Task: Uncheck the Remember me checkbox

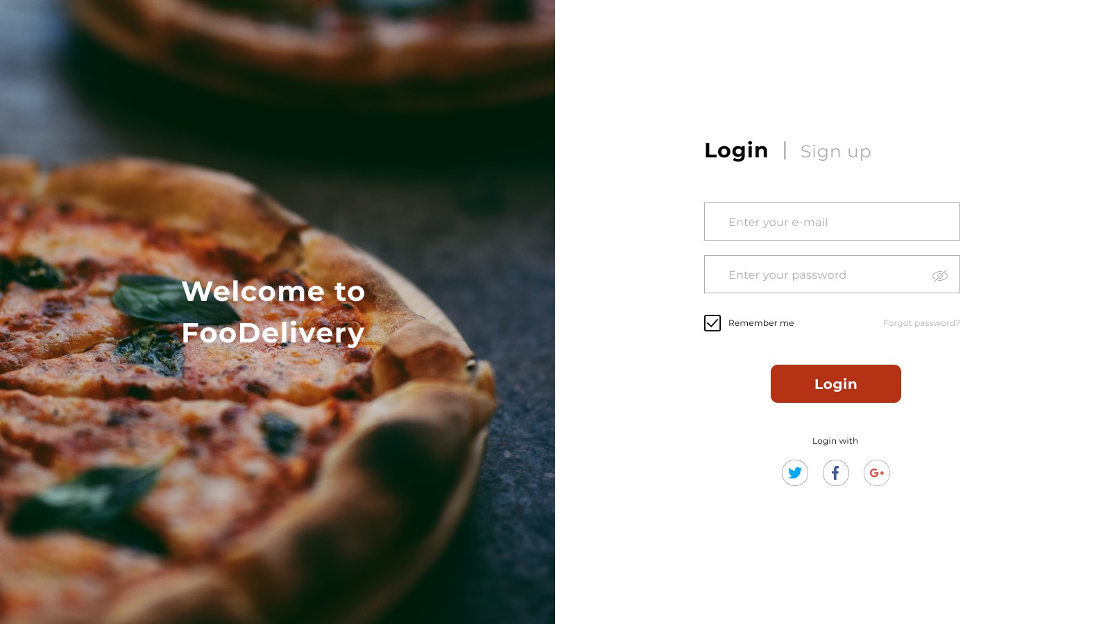Action: coord(712,323)
